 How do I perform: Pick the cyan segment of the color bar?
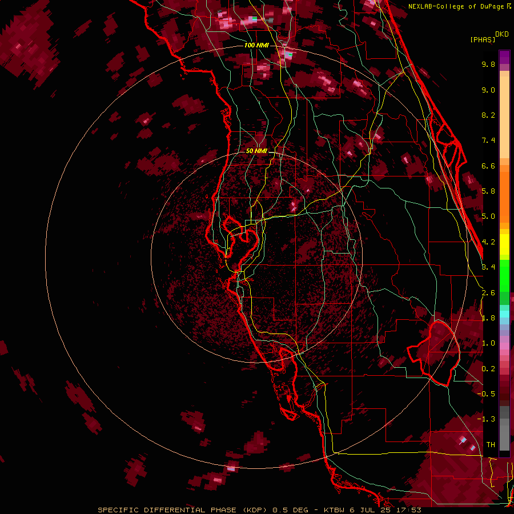click(504, 314)
